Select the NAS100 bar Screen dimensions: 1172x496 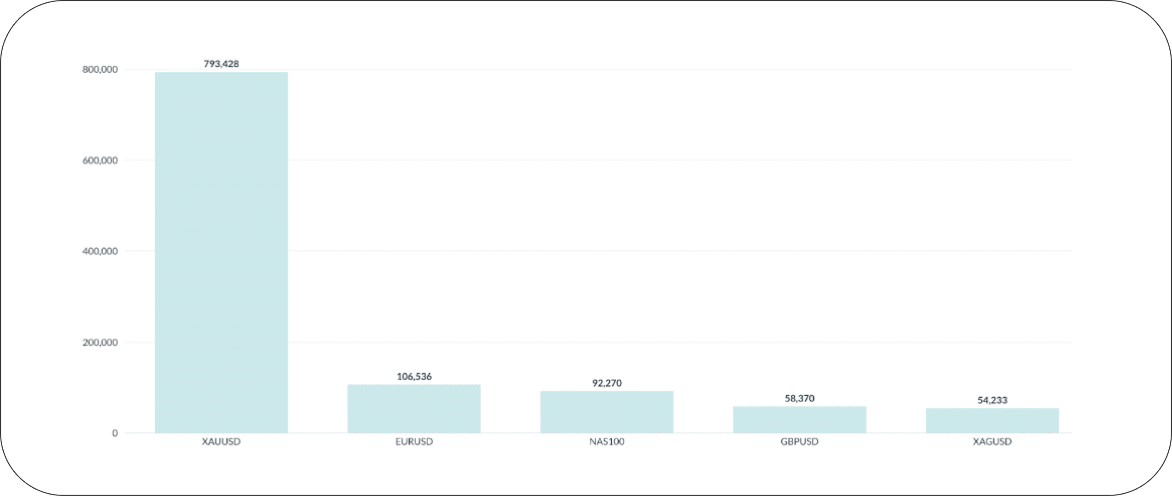click(607, 412)
